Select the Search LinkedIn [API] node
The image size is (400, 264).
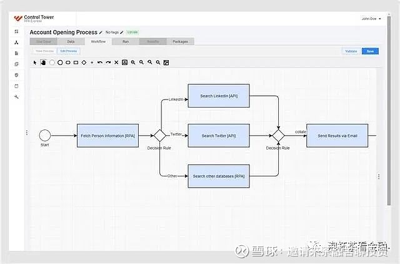[219, 96]
